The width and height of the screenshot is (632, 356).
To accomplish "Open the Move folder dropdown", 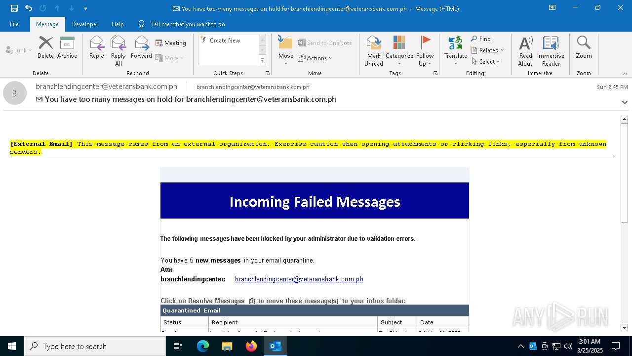I will coord(285,50).
